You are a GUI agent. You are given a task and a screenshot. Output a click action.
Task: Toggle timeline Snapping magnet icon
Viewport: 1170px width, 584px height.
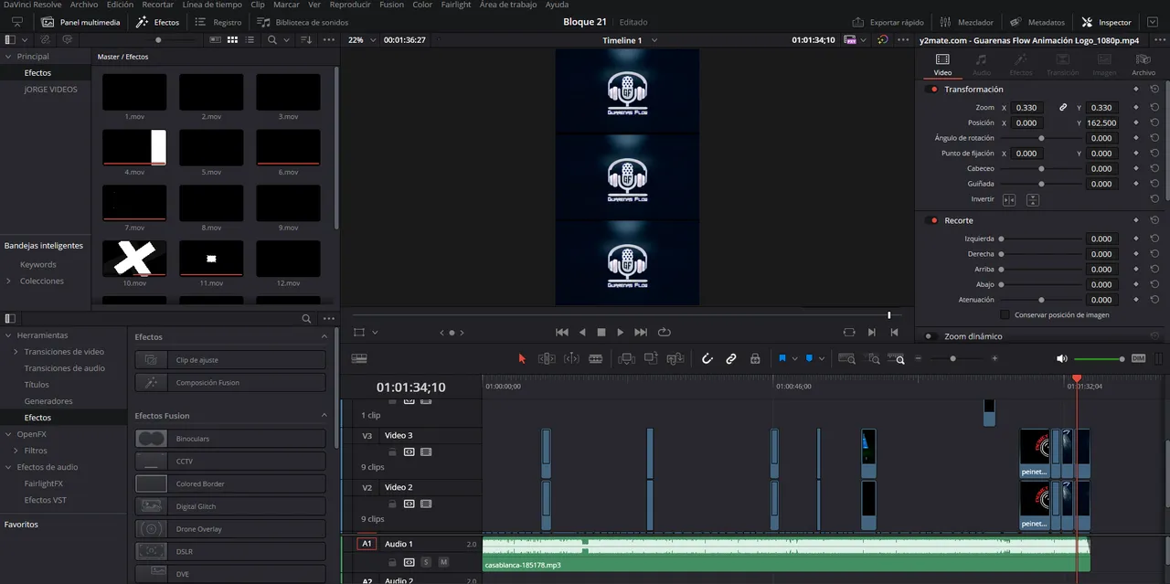click(707, 359)
